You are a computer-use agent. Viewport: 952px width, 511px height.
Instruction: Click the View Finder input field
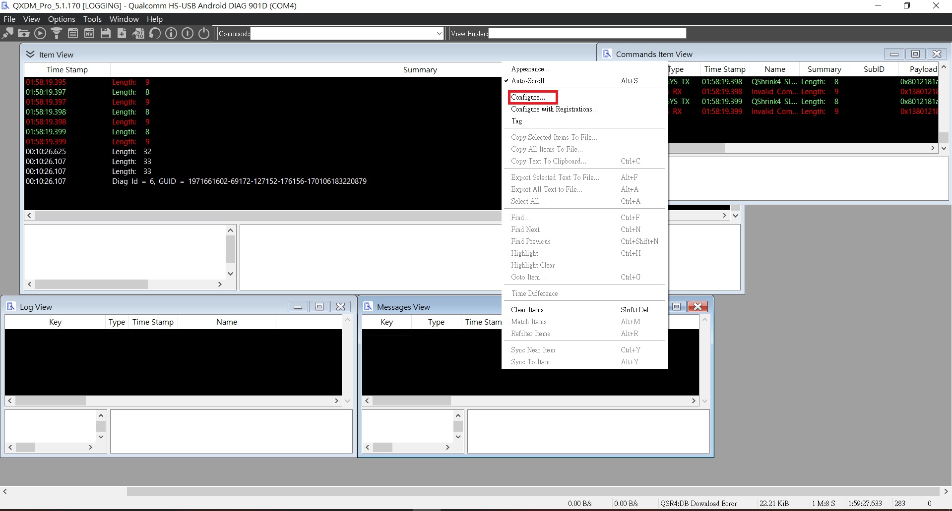tap(587, 34)
